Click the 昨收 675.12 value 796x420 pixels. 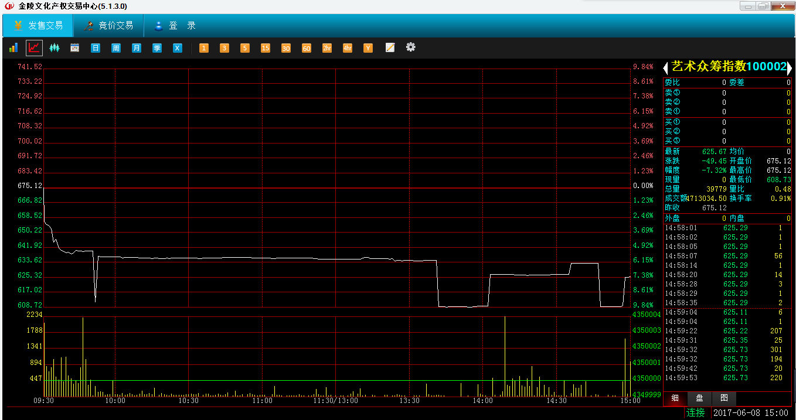click(714, 207)
